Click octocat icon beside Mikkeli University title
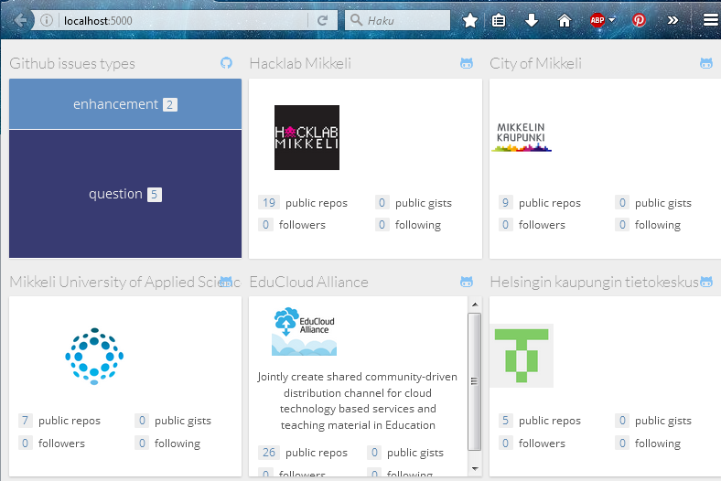Screen dimensions: 721x481 pos(226,282)
